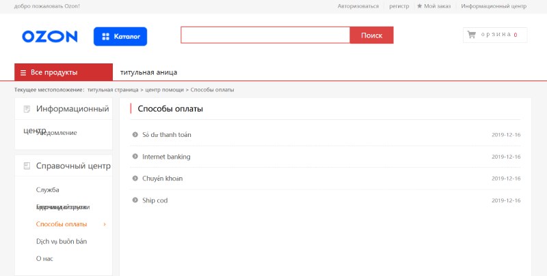The height and width of the screenshot is (276, 547).
Task: Open Информационный центр top link
Action: pos(494,6)
